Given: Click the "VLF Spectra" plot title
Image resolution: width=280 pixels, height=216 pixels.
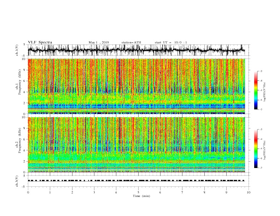Looking at the screenshot, I should coord(40,42).
